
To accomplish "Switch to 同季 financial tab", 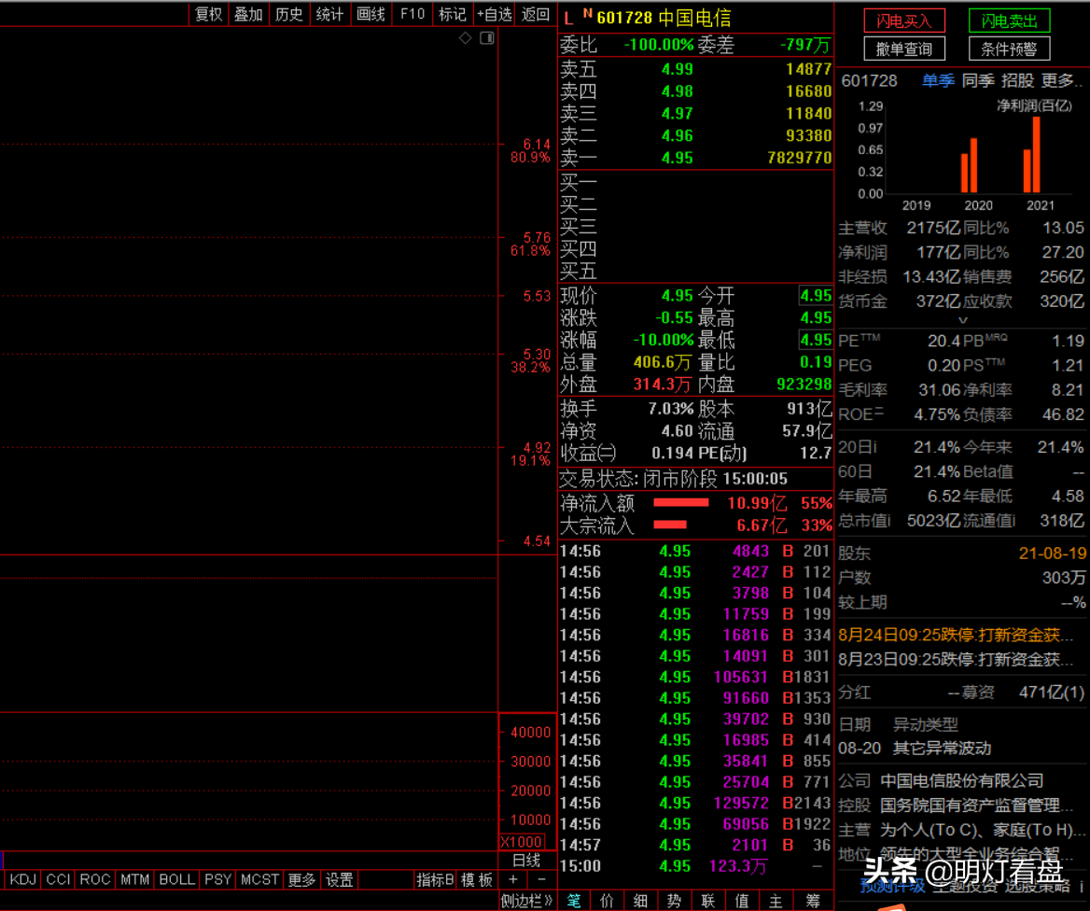I will 978,80.
